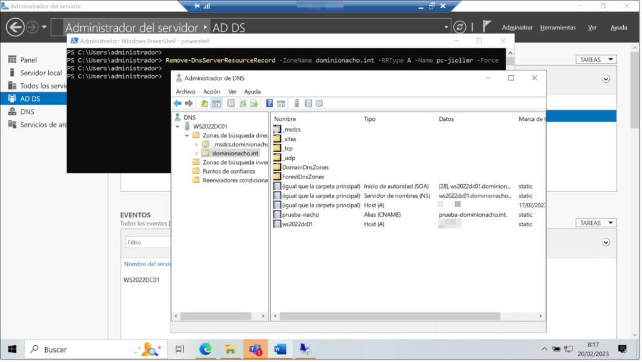Open the Ayuda menu in DNS Manager
This screenshot has height=362, width=642.
[x=252, y=91]
